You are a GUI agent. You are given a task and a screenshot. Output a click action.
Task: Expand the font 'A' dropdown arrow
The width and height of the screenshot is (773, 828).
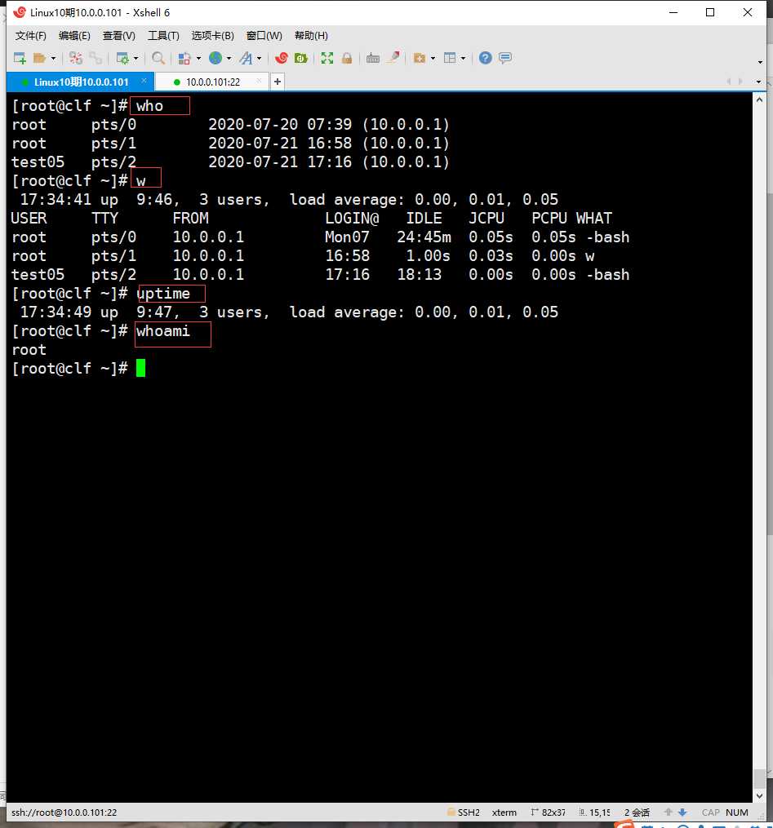pos(260,59)
